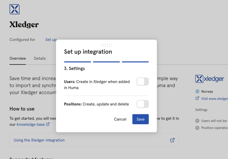Click external link icon after knowledge base
Image resolution: width=228 pixels, height=159 pixels.
pyautogui.click(x=48, y=124)
